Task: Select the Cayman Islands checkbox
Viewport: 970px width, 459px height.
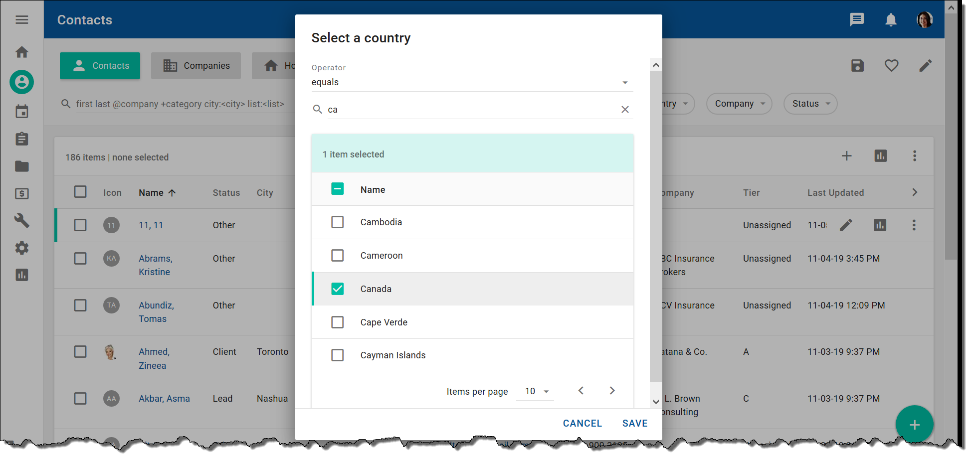Action: coord(338,355)
